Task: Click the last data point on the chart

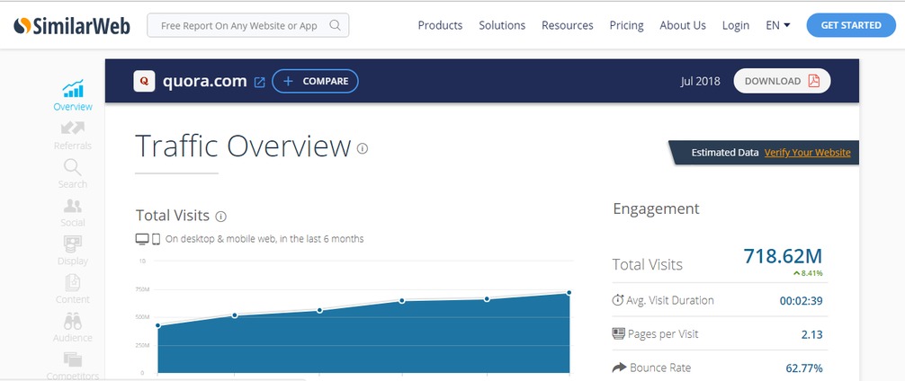Action: (569, 293)
